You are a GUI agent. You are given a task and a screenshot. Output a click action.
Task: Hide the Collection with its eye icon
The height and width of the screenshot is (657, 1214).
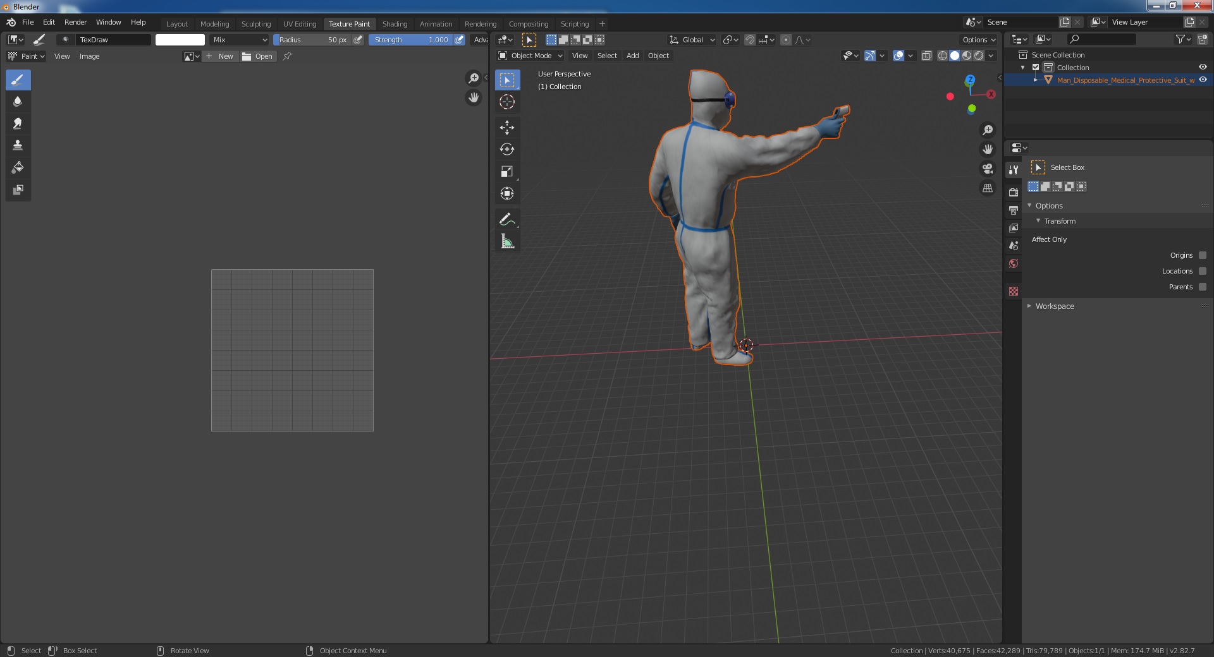(x=1203, y=68)
